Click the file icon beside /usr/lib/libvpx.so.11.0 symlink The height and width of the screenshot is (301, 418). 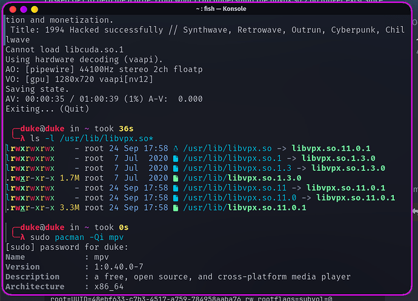point(176,197)
